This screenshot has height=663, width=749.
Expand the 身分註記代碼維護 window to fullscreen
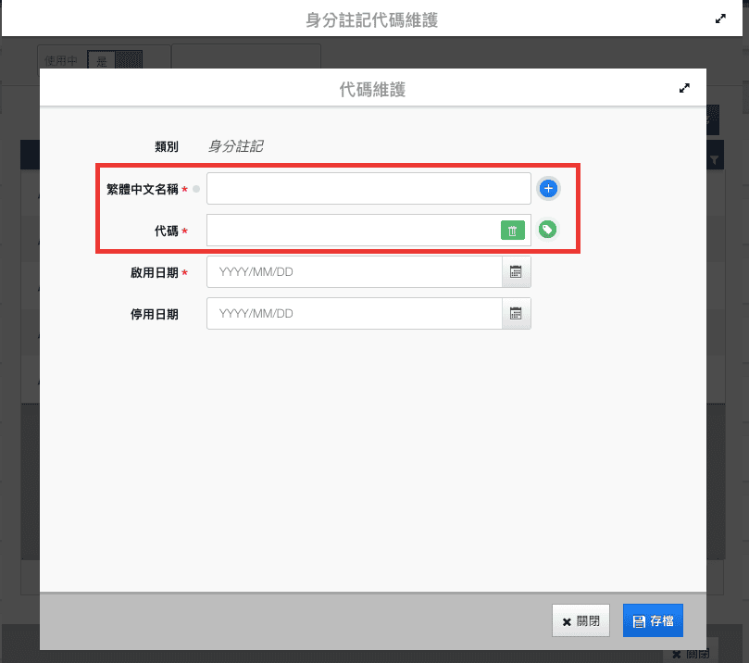coord(720,19)
